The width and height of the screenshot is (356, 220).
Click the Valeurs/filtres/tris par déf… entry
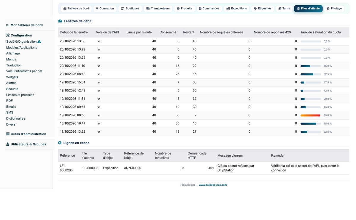coord(26,71)
